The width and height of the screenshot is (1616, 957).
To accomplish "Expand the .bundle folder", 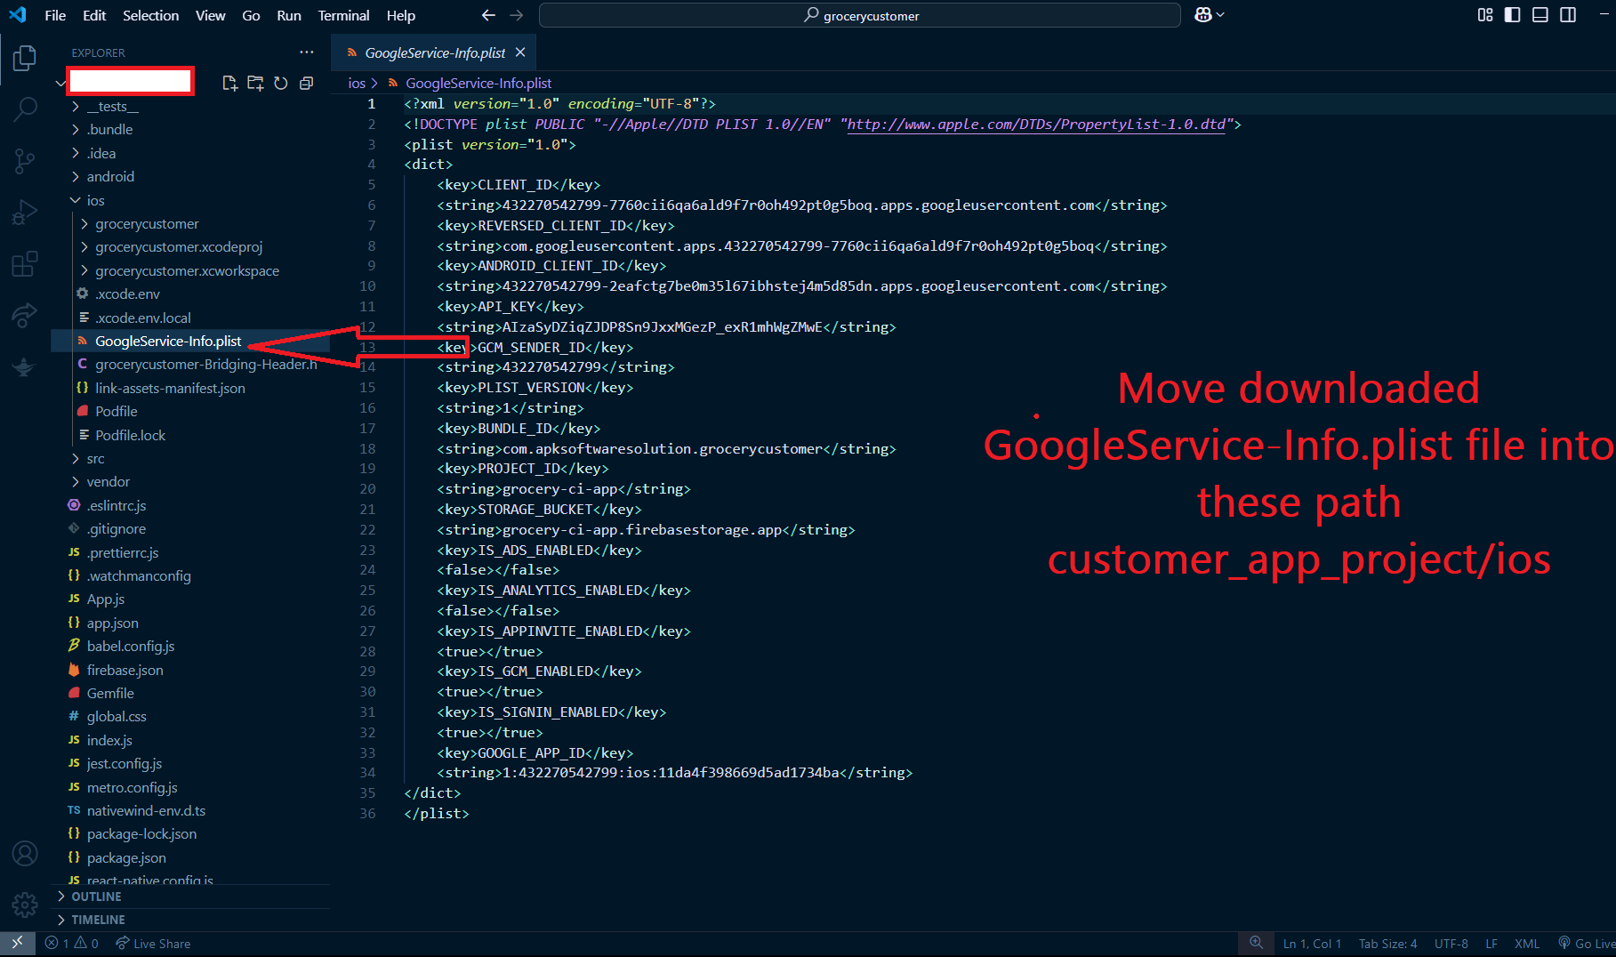I will point(109,130).
